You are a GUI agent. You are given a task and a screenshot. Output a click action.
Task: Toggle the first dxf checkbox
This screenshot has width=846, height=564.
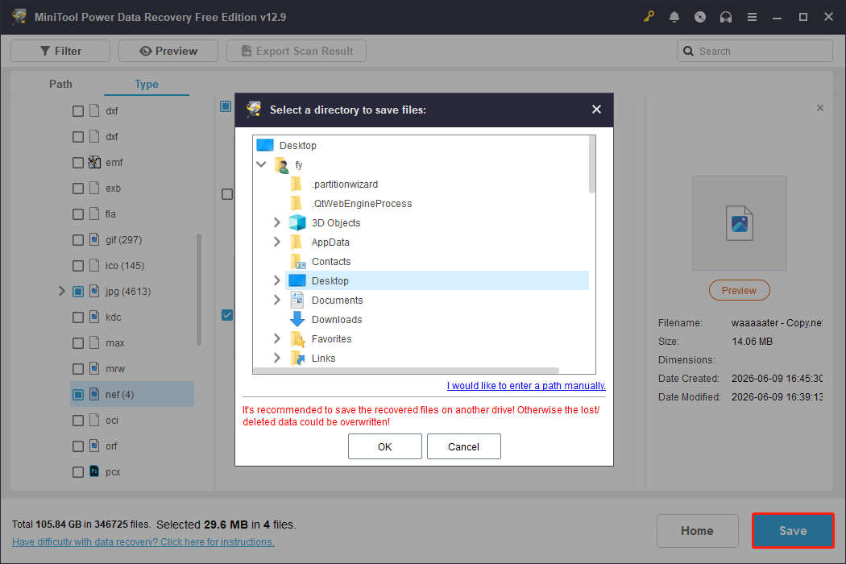tap(78, 110)
